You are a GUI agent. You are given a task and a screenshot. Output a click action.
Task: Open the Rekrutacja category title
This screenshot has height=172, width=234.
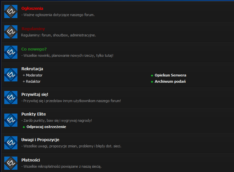pos(32,69)
